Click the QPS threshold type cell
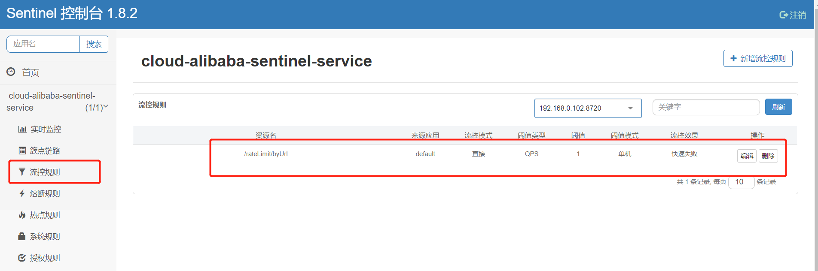Viewport: 818px width, 271px height. pos(531,154)
